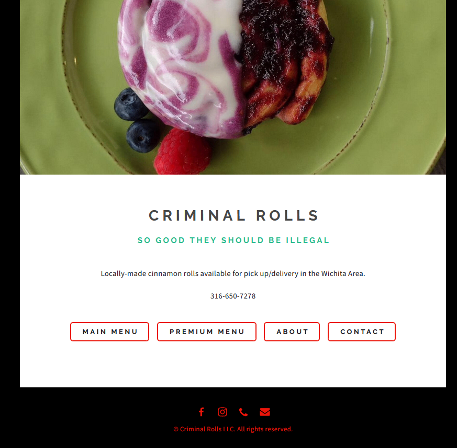Visit the Instagram profile icon

222,412
